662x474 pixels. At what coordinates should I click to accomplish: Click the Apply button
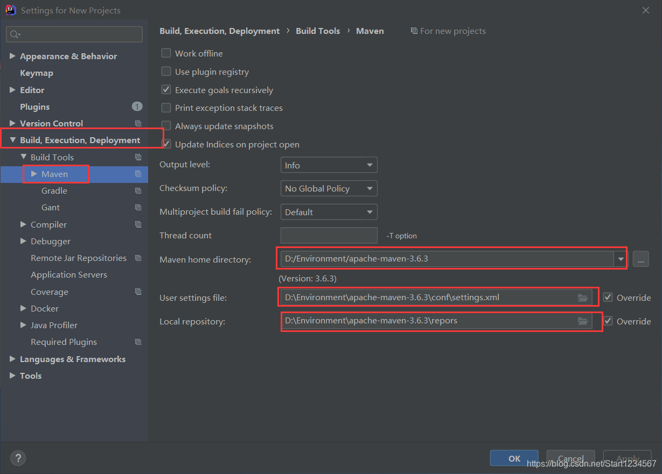(628, 458)
